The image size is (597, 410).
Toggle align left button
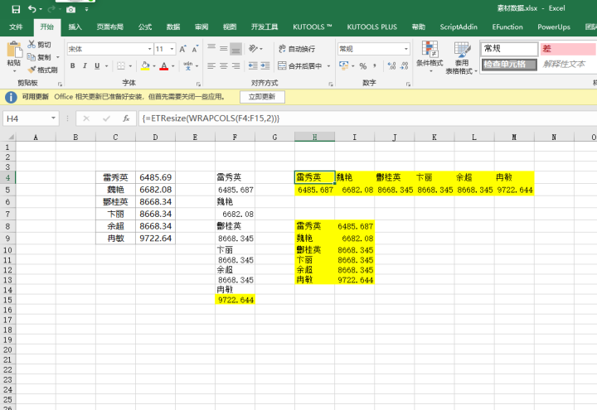point(211,65)
